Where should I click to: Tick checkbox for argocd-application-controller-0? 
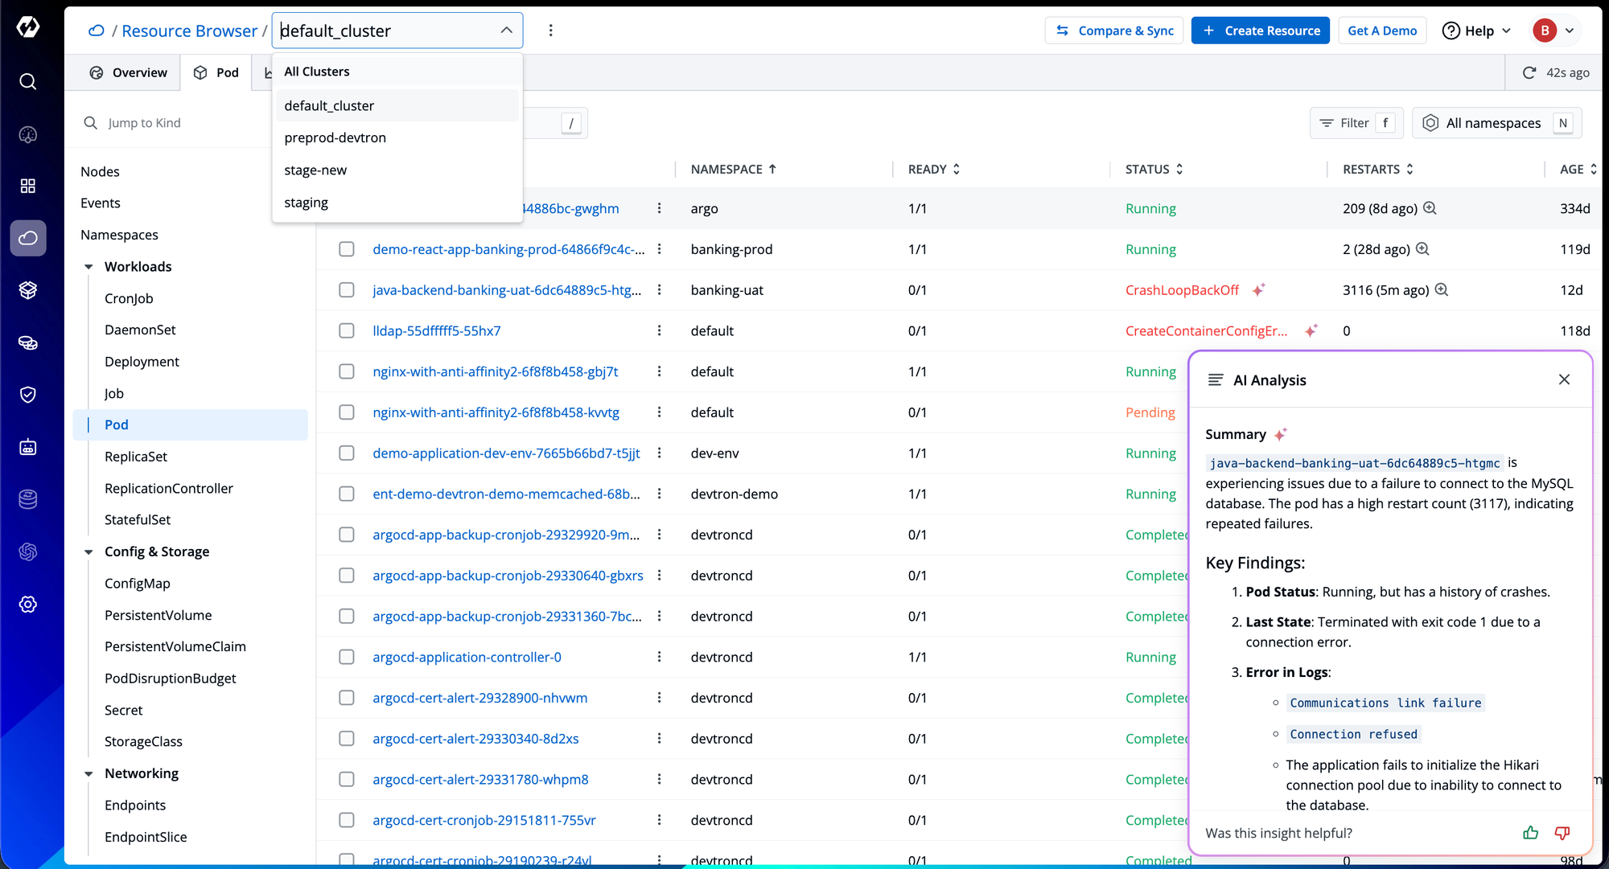tap(347, 657)
